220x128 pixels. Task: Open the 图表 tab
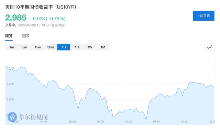(26, 36)
